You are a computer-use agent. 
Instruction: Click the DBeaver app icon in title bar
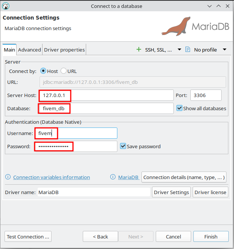coord(6,6)
